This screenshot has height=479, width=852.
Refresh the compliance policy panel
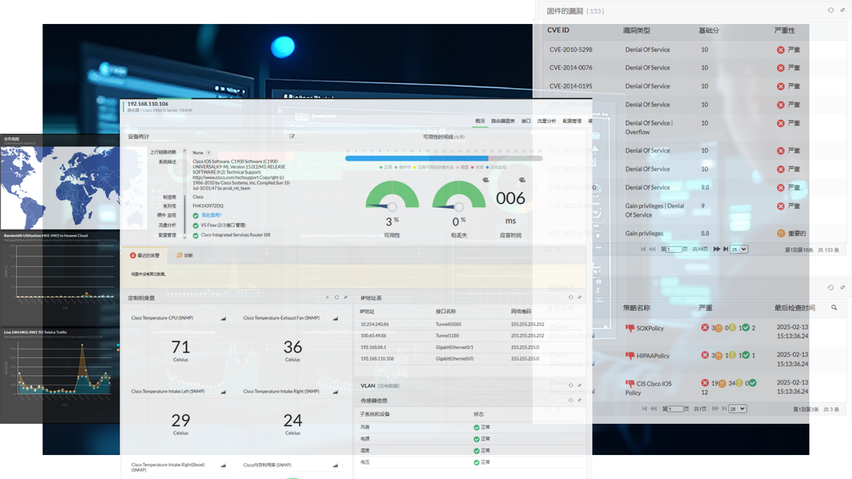[831, 287]
